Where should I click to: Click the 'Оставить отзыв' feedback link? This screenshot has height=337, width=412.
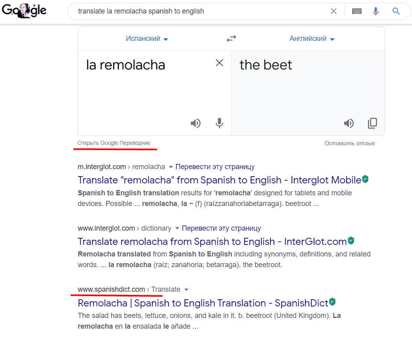coord(349,143)
